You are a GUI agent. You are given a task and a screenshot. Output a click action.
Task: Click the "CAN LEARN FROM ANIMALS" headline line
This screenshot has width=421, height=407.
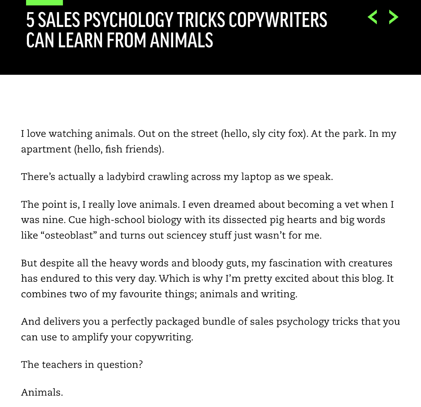pyautogui.click(x=119, y=40)
